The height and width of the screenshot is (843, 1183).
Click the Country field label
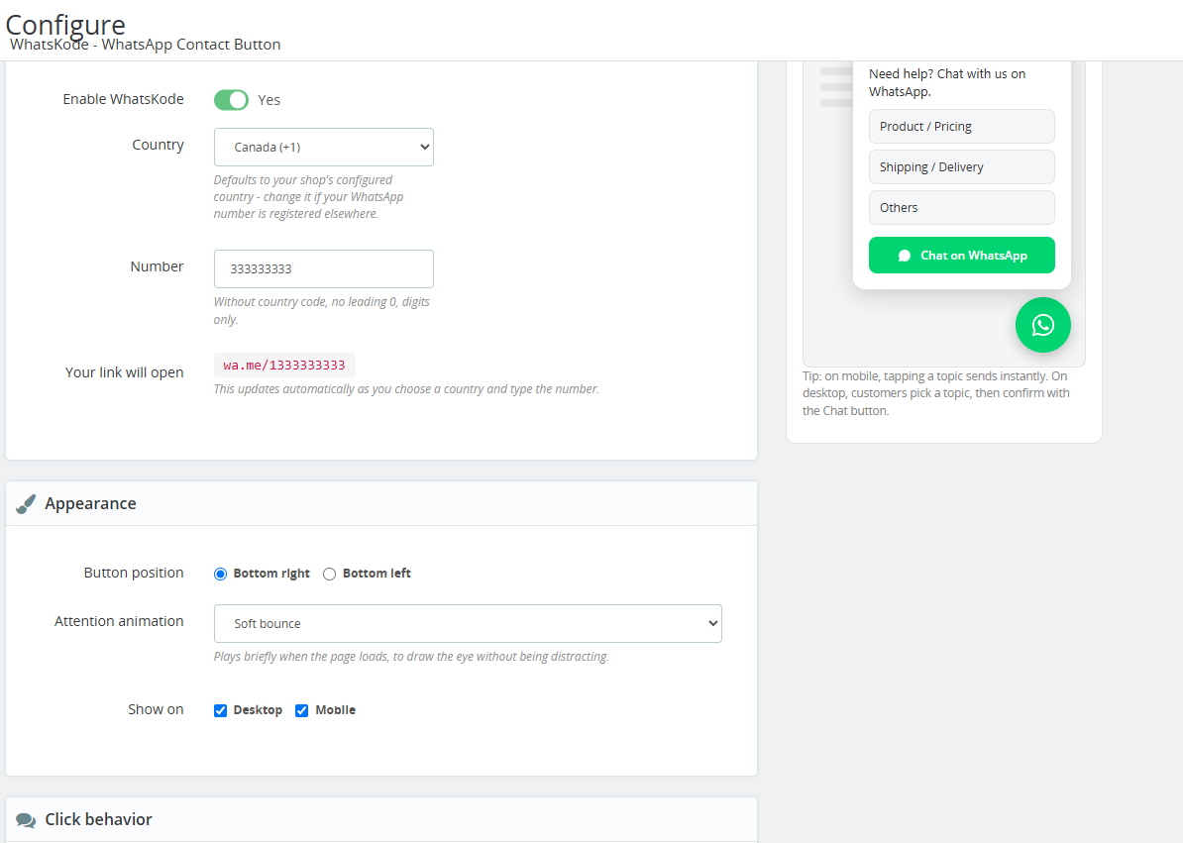point(158,144)
